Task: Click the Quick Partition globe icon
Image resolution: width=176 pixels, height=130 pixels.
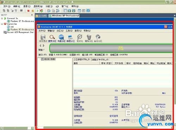Action: point(61,37)
